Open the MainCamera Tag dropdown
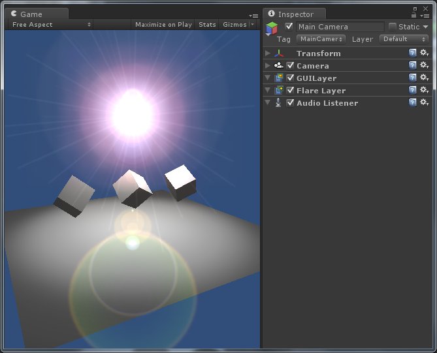Viewport: 437px width, 353px height. click(x=321, y=39)
